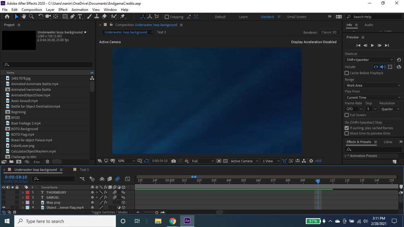Select the Hand tool
This screenshot has width=404, height=227.
(24, 17)
